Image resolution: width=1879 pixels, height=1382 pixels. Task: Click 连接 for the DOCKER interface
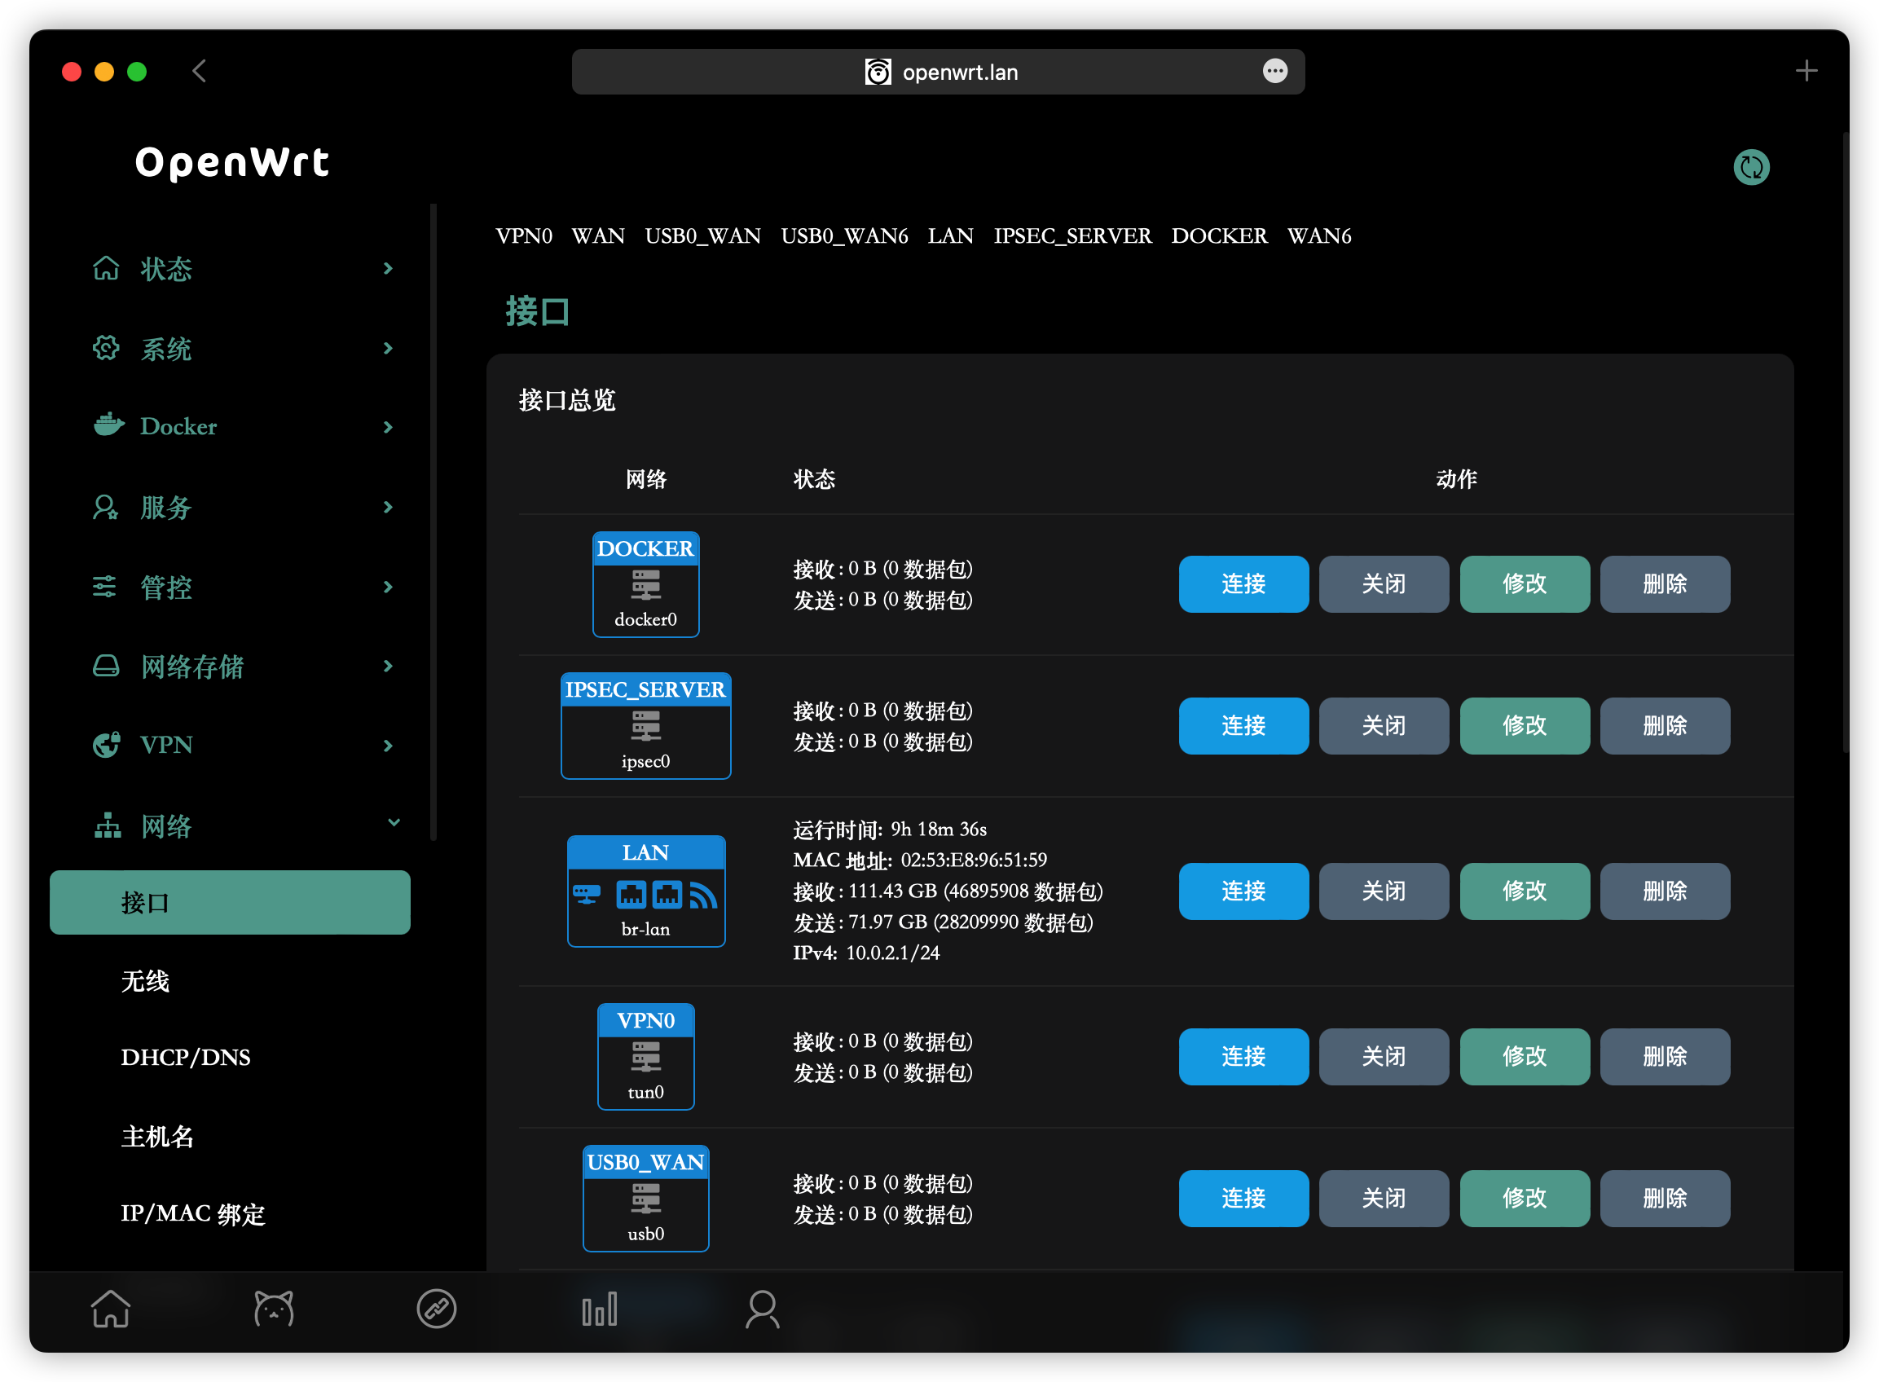tap(1244, 584)
